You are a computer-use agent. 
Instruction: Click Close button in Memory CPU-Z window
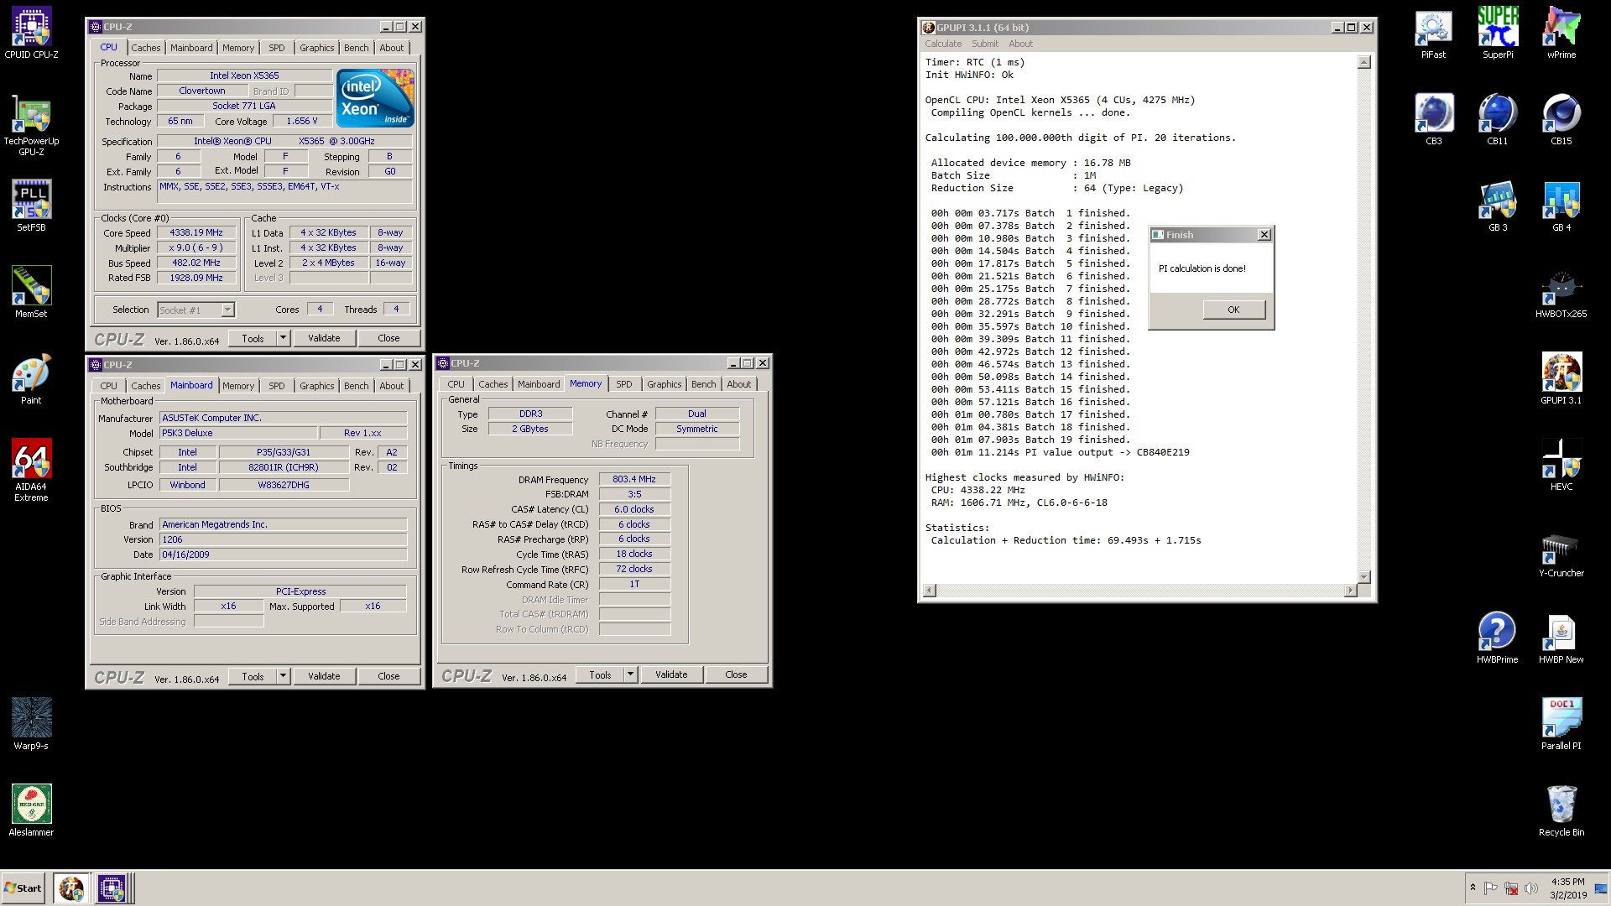[736, 674]
